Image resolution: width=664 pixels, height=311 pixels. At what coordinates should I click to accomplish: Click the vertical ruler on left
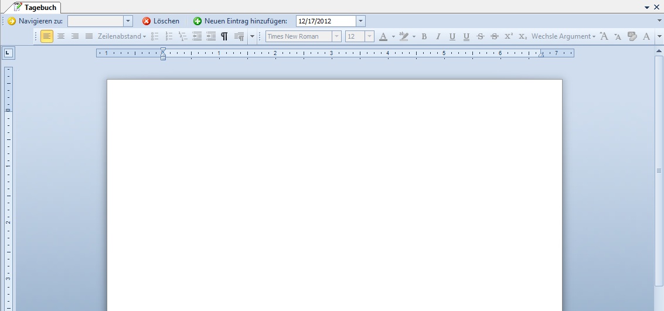tap(8, 189)
